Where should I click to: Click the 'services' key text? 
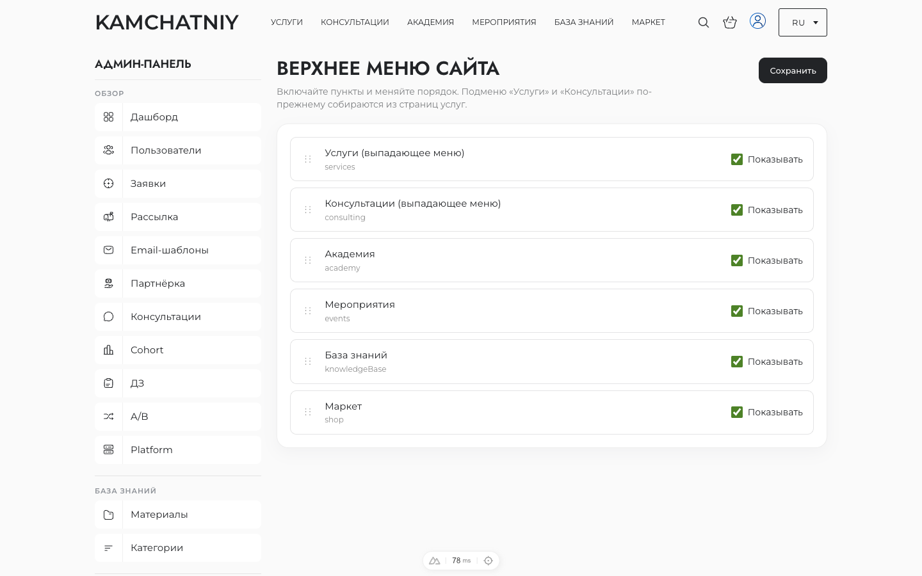[x=340, y=167]
